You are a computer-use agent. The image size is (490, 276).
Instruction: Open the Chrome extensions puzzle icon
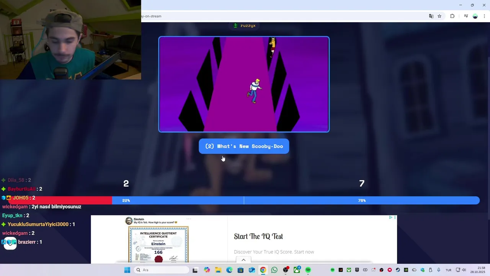click(x=452, y=16)
